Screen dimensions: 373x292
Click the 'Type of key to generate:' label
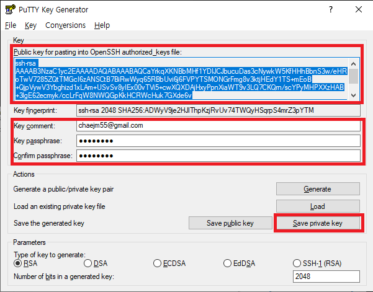[50, 255]
